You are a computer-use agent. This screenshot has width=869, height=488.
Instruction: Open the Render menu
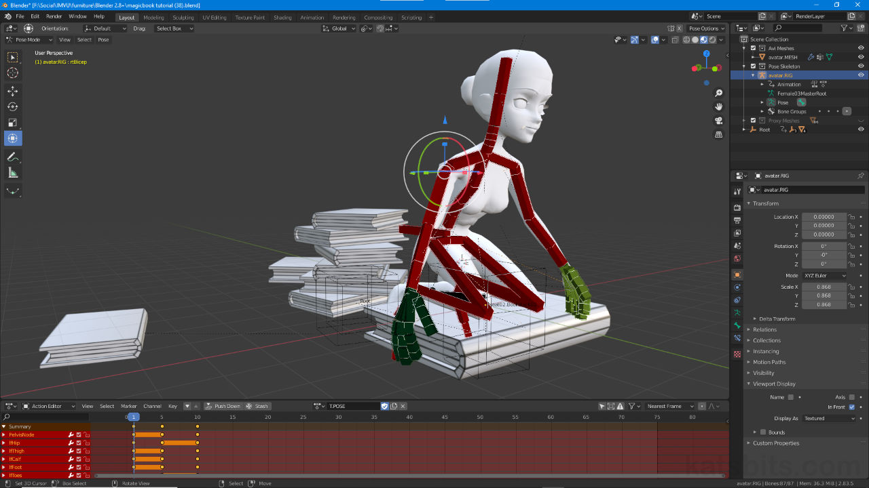click(54, 16)
